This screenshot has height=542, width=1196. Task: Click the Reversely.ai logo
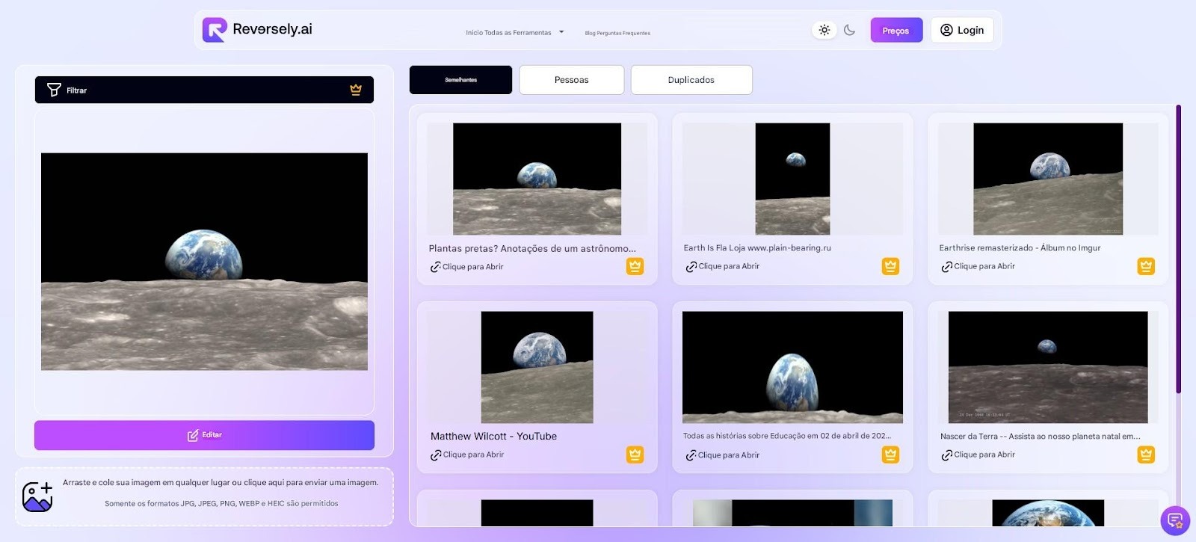[x=257, y=30]
